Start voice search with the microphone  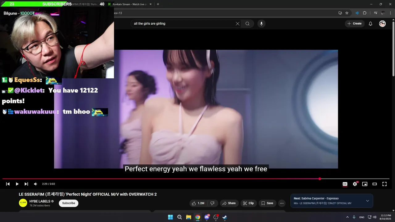[x=261, y=24]
